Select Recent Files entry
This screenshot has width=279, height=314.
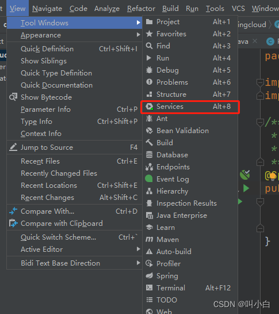point(74,161)
